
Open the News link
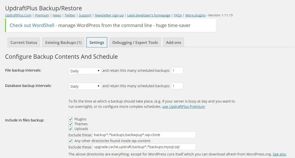pyautogui.click(x=57, y=15)
